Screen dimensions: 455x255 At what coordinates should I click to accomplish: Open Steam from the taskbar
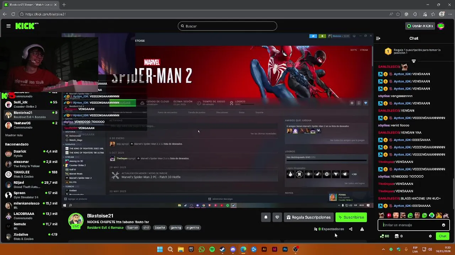tap(222, 249)
